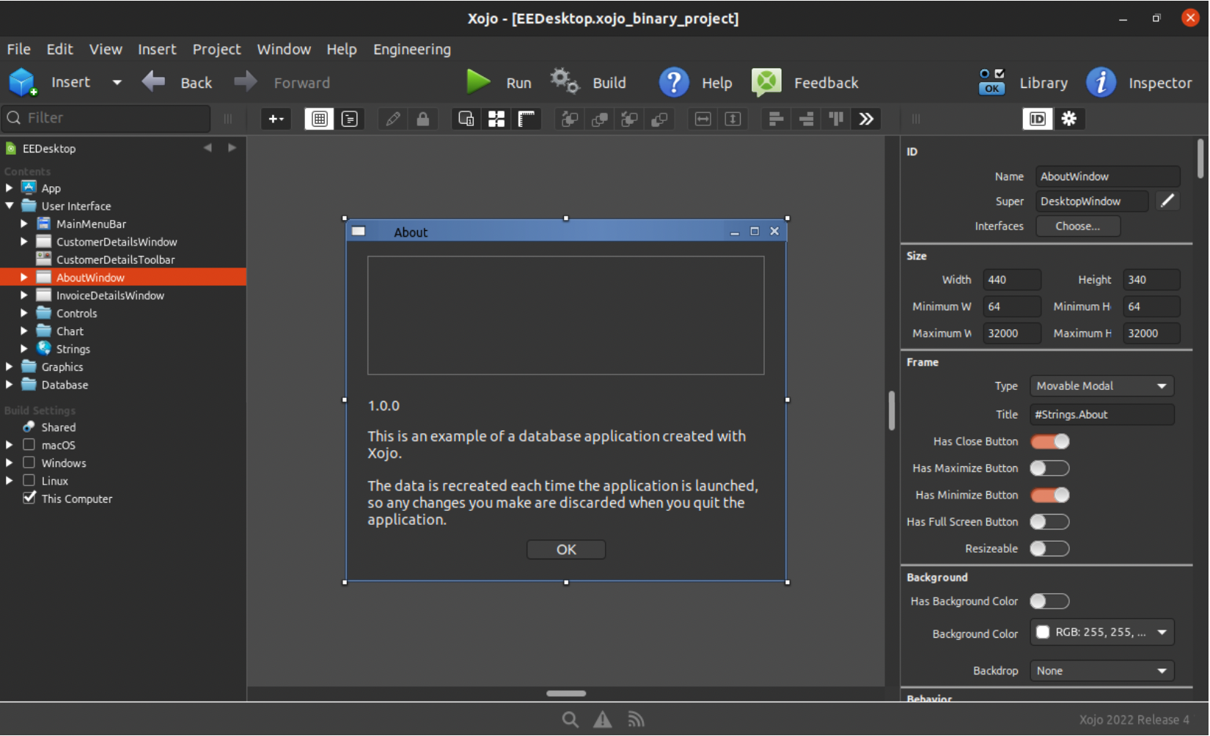Click the Choose... interfaces button

[x=1078, y=227]
